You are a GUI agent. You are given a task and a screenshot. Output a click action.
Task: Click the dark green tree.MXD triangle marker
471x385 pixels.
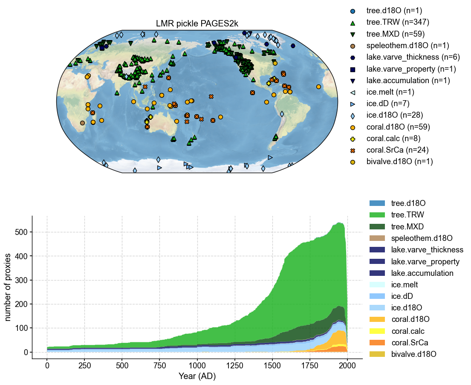pos(352,34)
